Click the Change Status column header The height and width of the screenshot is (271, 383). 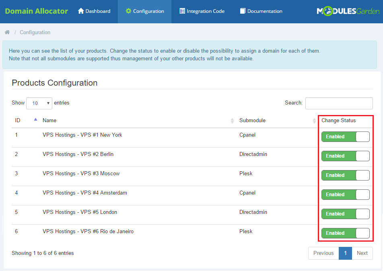pyautogui.click(x=339, y=120)
